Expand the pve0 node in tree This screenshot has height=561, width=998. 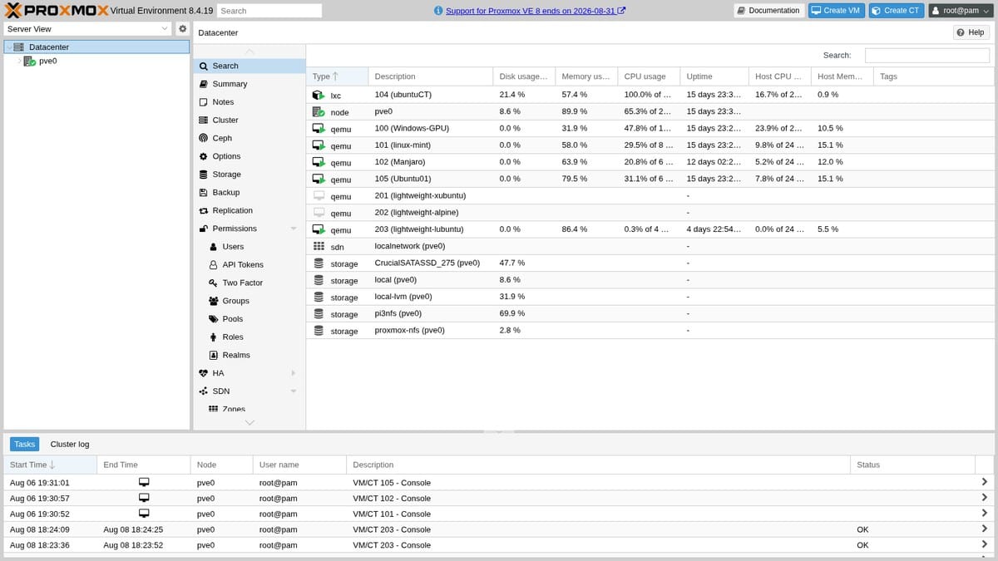tap(19, 62)
